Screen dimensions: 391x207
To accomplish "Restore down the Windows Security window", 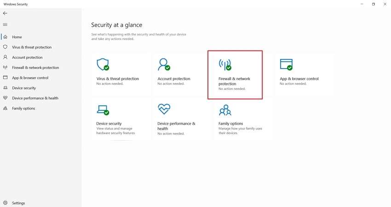I will (374, 4).
